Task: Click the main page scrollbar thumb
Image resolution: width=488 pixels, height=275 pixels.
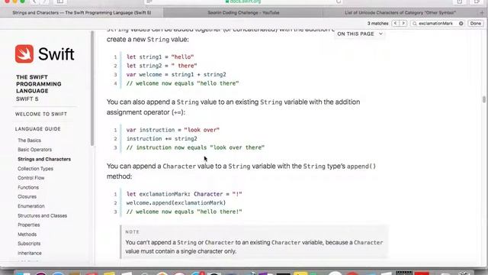Action: coord(484,99)
